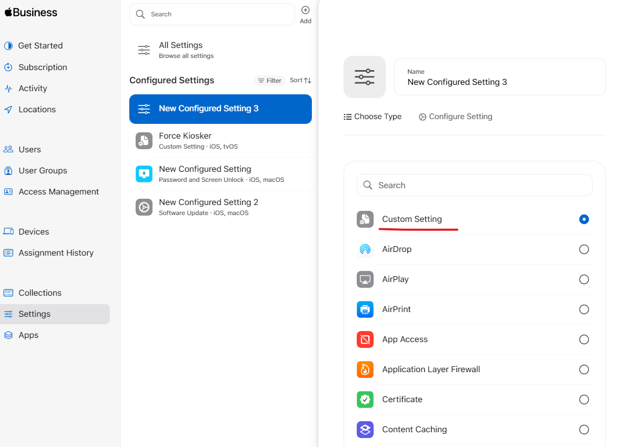Click the Locations arrow icon
Screen dimensions: 619x447
8,110
